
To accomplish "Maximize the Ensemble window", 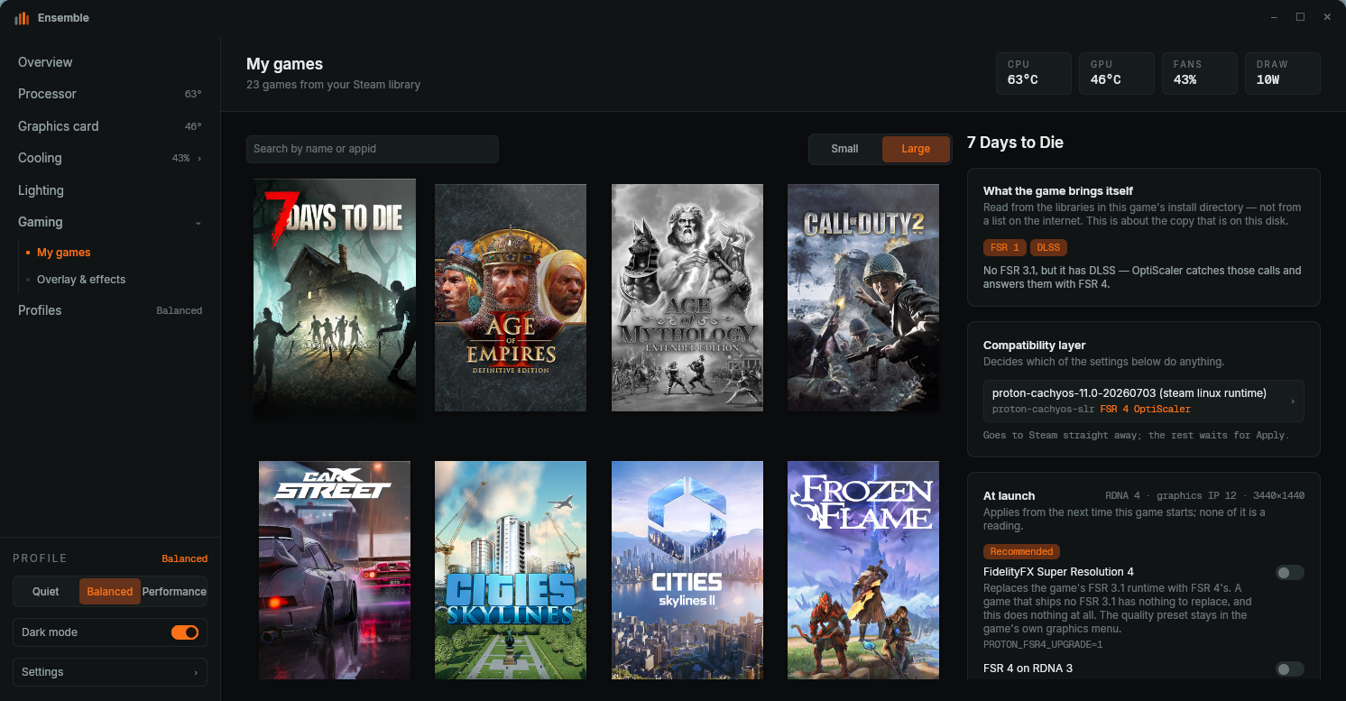I will coord(1300,17).
